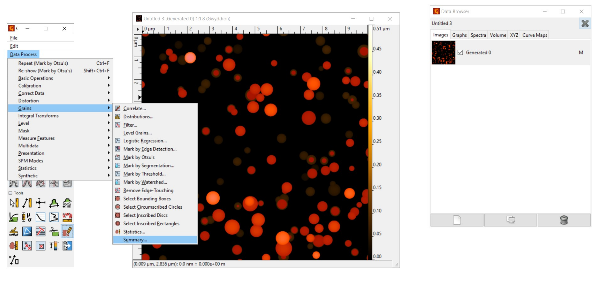Toggle visibility checkbox for Generated 0
This screenshot has width=592, height=287.
[460, 52]
